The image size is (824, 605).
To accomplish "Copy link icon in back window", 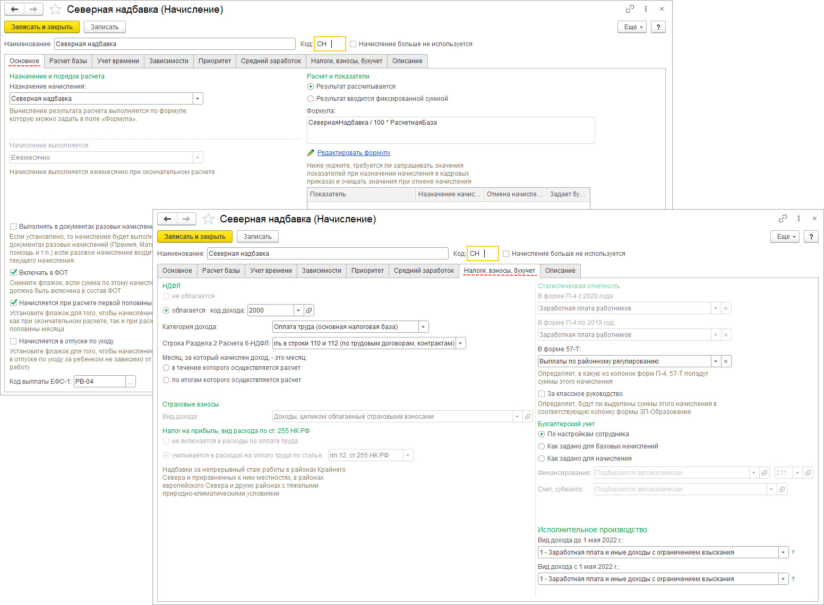I will 630,9.
